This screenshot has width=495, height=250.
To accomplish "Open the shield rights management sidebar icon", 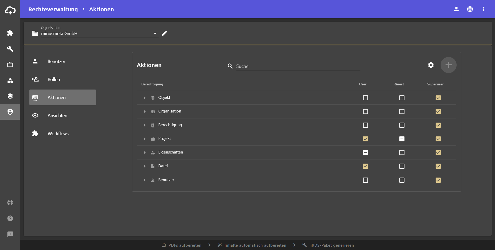I will pyautogui.click(x=10, y=112).
